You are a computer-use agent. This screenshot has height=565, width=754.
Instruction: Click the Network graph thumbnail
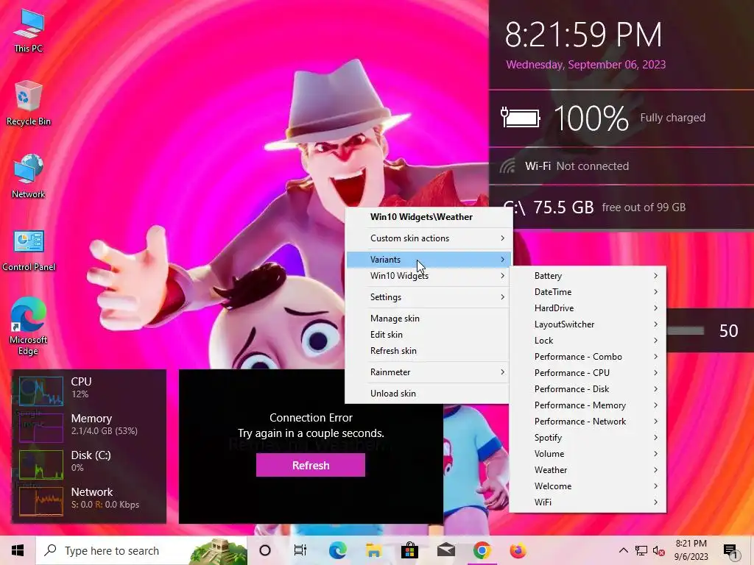[41, 501]
